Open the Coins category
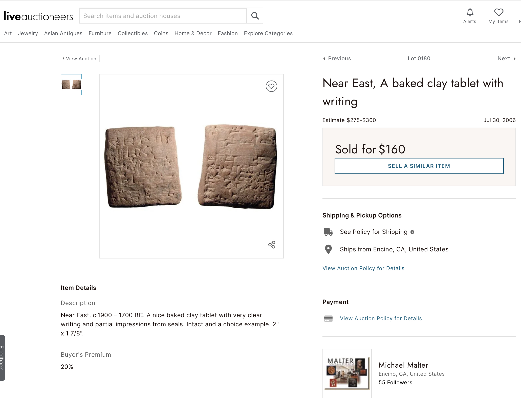The image size is (521, 399). 161,33
